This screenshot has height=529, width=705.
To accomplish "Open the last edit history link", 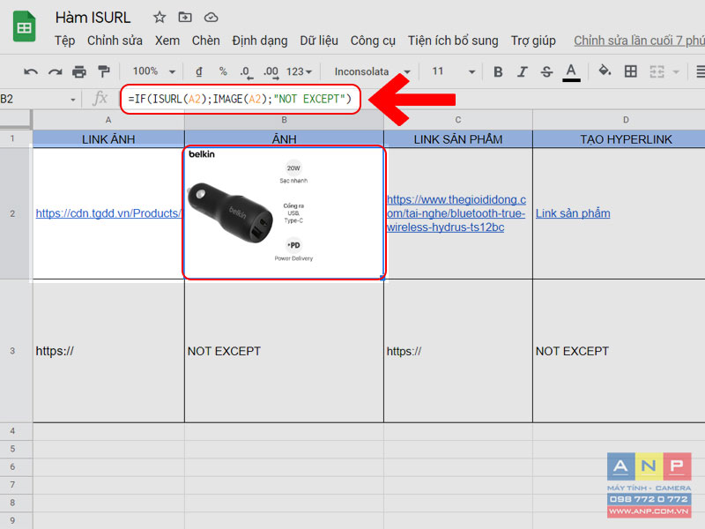I will pos(639,41).
